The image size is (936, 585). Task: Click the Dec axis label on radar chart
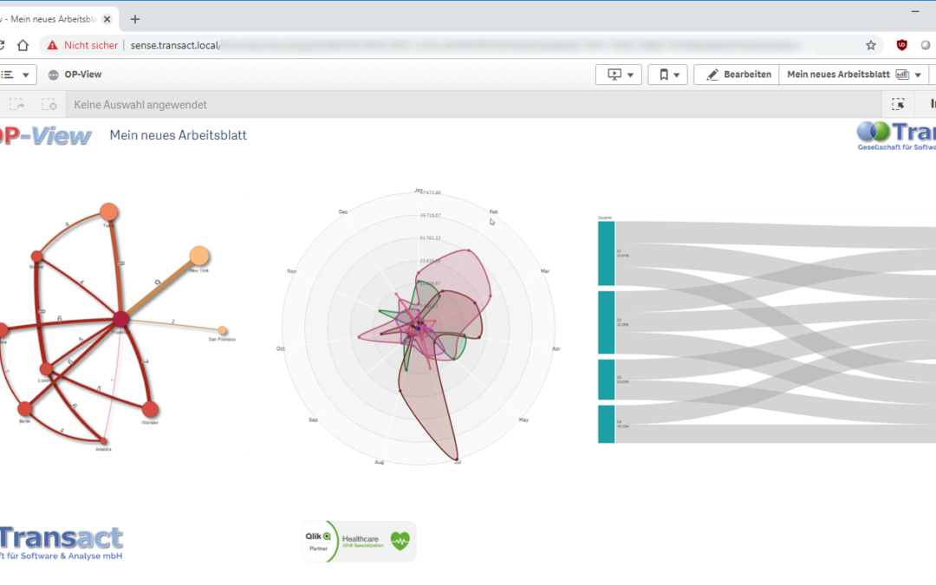pyautogui.click(x=343, y=212)
